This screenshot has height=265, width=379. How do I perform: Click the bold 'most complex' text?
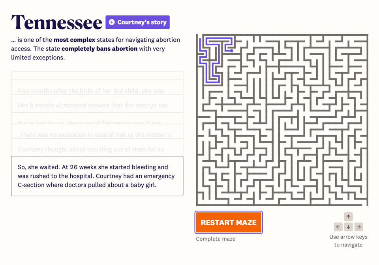[74, 40]
